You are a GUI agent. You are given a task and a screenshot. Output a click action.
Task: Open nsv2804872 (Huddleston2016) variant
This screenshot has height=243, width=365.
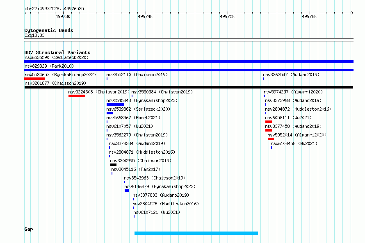click(298, 109)
